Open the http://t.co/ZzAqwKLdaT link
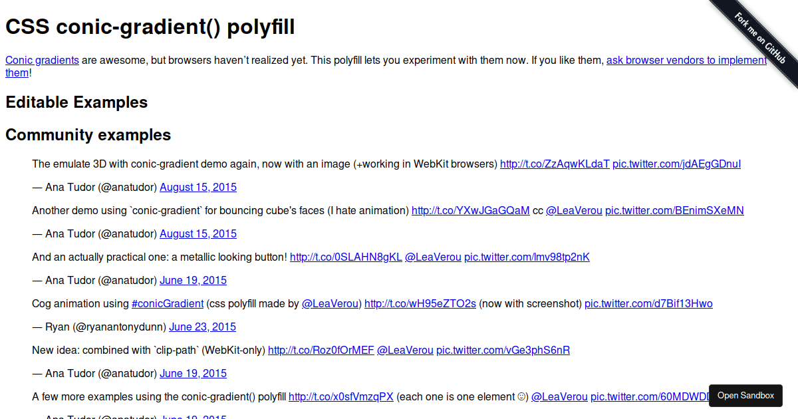This screenshot has width=798, height=419. point(555,164)
